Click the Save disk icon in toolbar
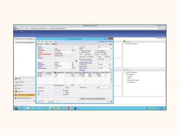 click(x=38, y=44)
